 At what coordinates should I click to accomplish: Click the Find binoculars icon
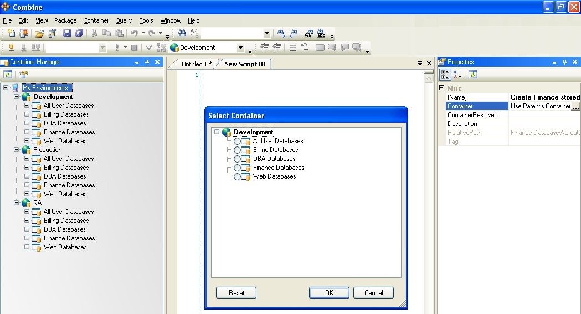182,33
